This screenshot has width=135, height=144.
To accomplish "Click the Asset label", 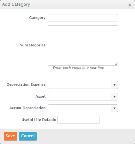I will pos(41,96).
